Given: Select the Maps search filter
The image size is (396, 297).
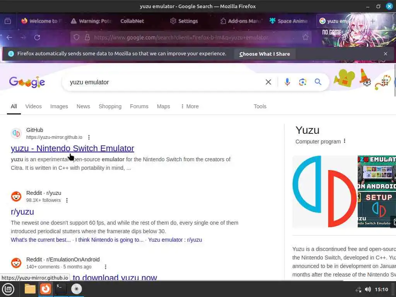Looking at the screenshot, I should click(x=164, y=106).
